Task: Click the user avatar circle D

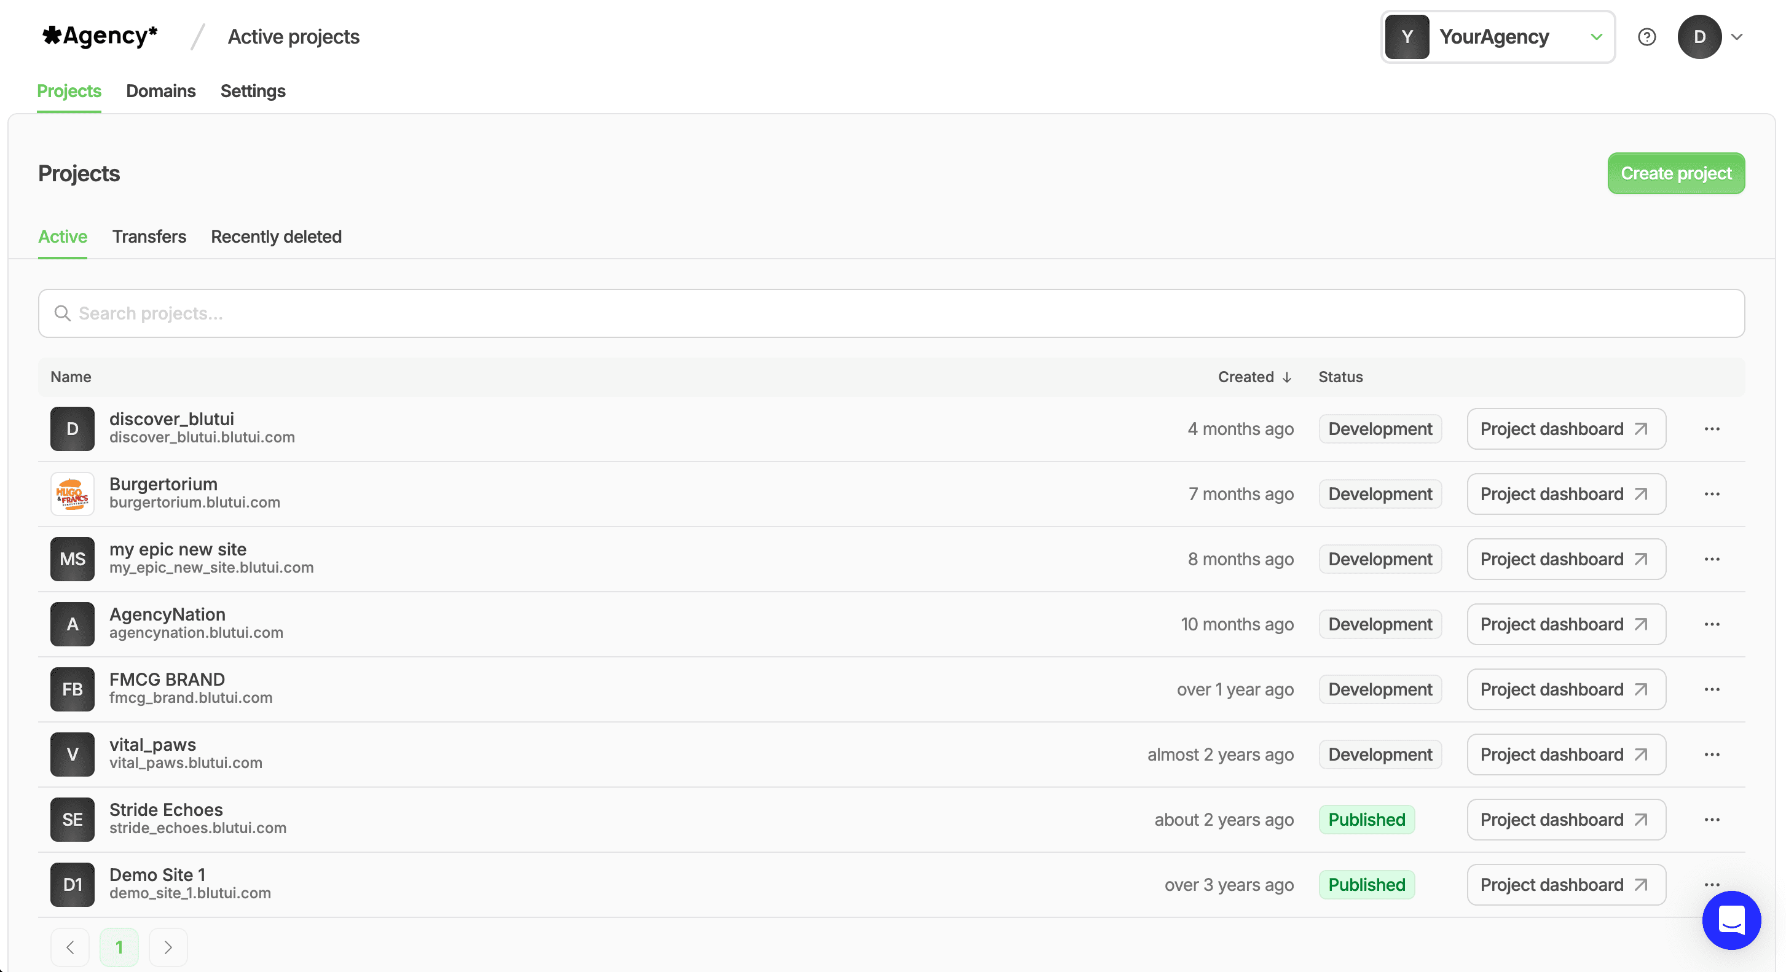Action: [x=1699, y=37]
